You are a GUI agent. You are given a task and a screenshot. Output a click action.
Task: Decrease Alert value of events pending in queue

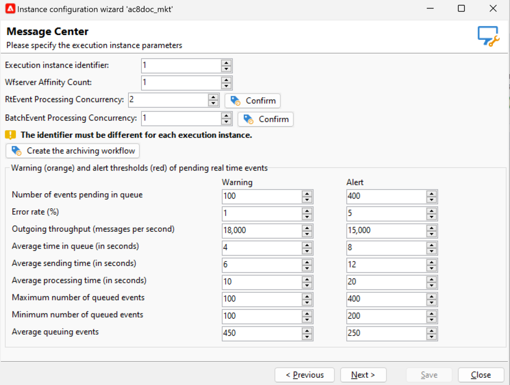click(432, 200)
